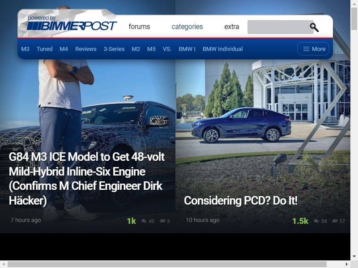
Task: Open the VS. category
Action: coord(167,49)
